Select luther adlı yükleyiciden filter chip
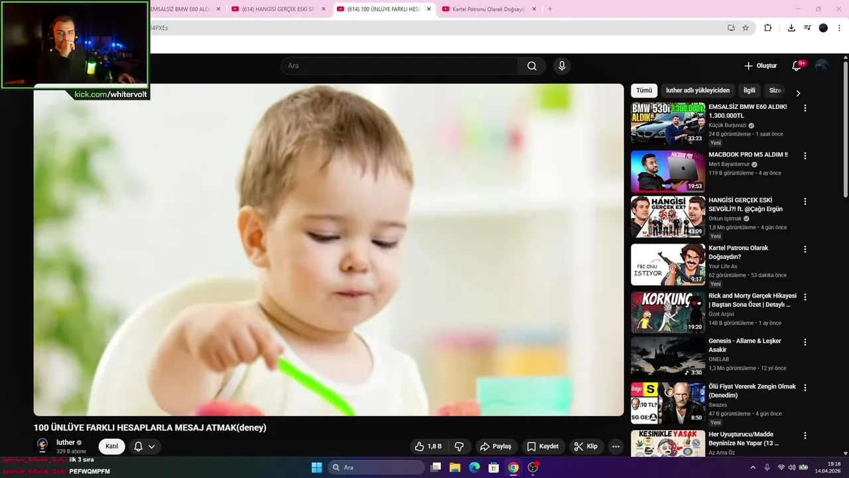Screen dimensions: 849x478 point(698,90)
